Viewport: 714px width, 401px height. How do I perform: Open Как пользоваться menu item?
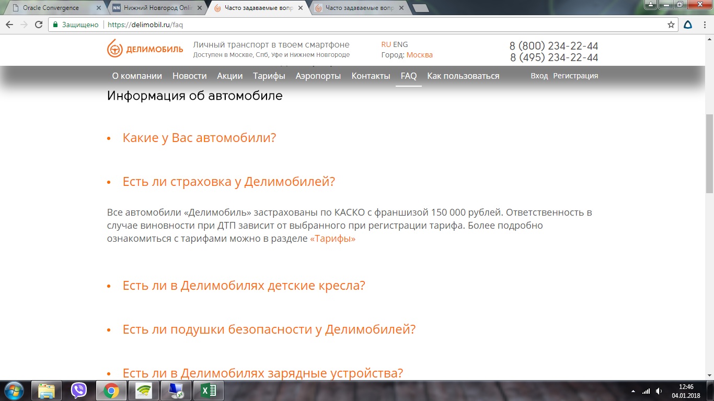coord(463,76)
